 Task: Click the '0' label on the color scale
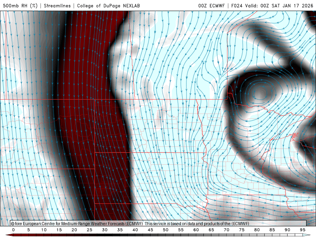click(x=13, y=230)
